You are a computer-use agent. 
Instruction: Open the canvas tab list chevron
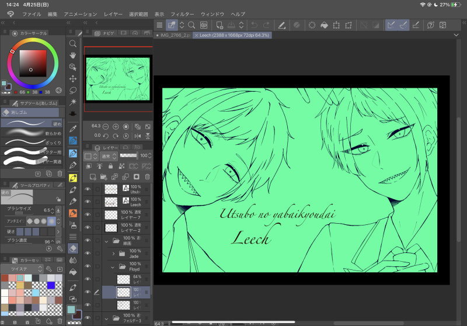(456, 35)
